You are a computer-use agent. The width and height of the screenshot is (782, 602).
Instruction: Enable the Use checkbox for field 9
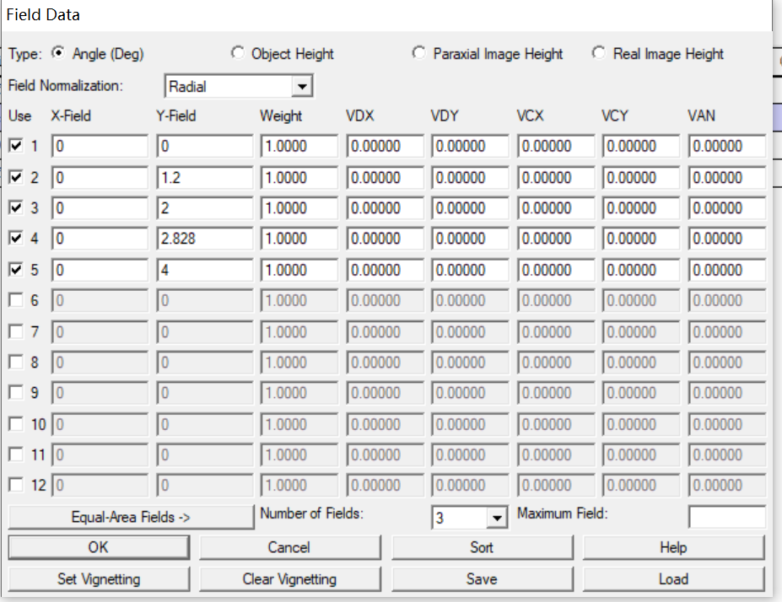tap(16, 393)
